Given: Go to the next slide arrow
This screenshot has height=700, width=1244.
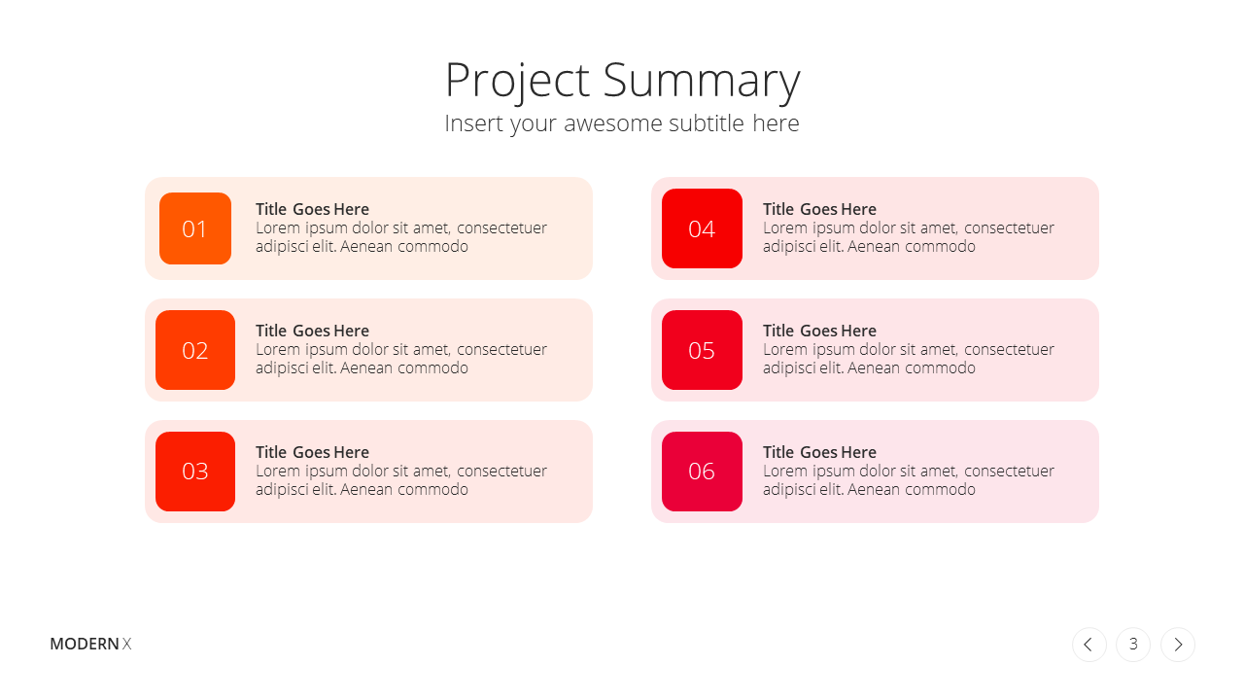Looking at the screenshot, I should [x=1178, y=645].
